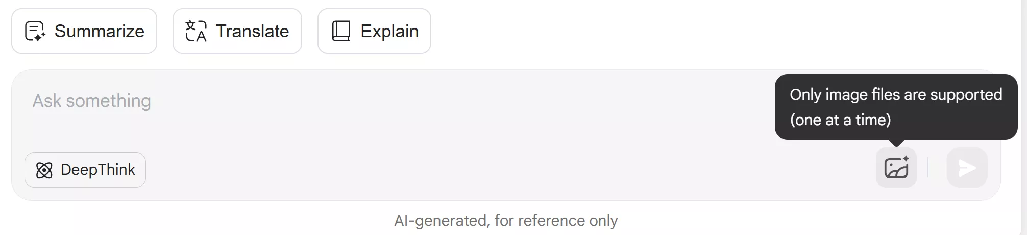Click the "DeepThink" text label
This screenshot has width=1027, height=235.
point(98,170)
